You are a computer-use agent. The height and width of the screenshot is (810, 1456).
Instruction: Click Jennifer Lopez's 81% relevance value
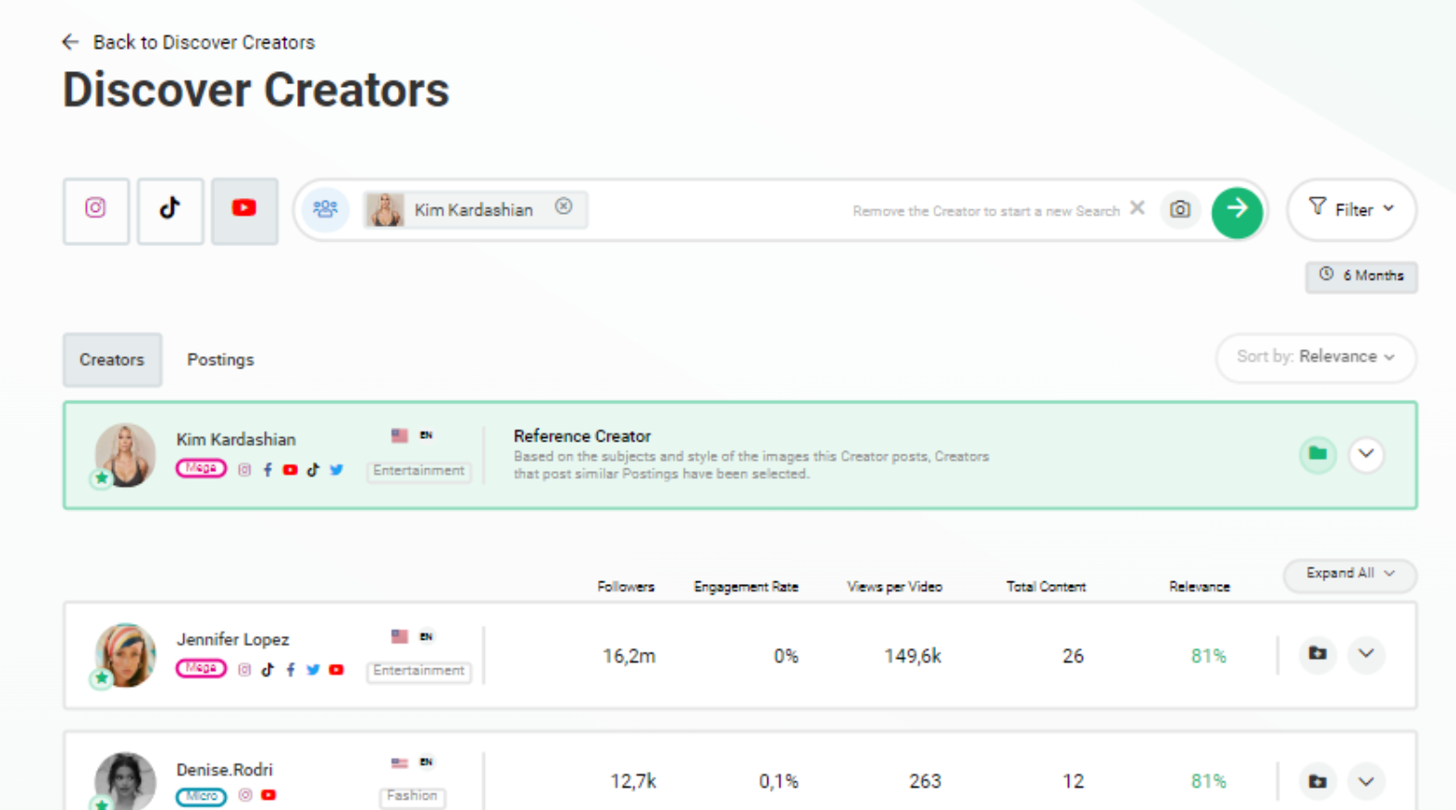tap(1208, 656)
